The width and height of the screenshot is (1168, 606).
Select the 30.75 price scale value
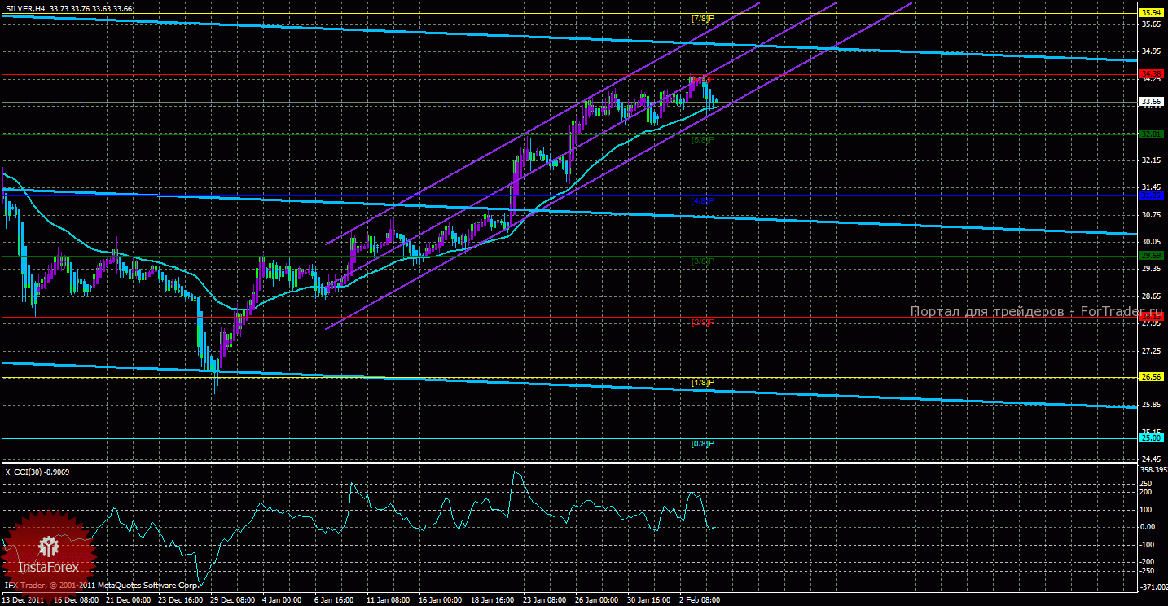[x=1151, y=215]
